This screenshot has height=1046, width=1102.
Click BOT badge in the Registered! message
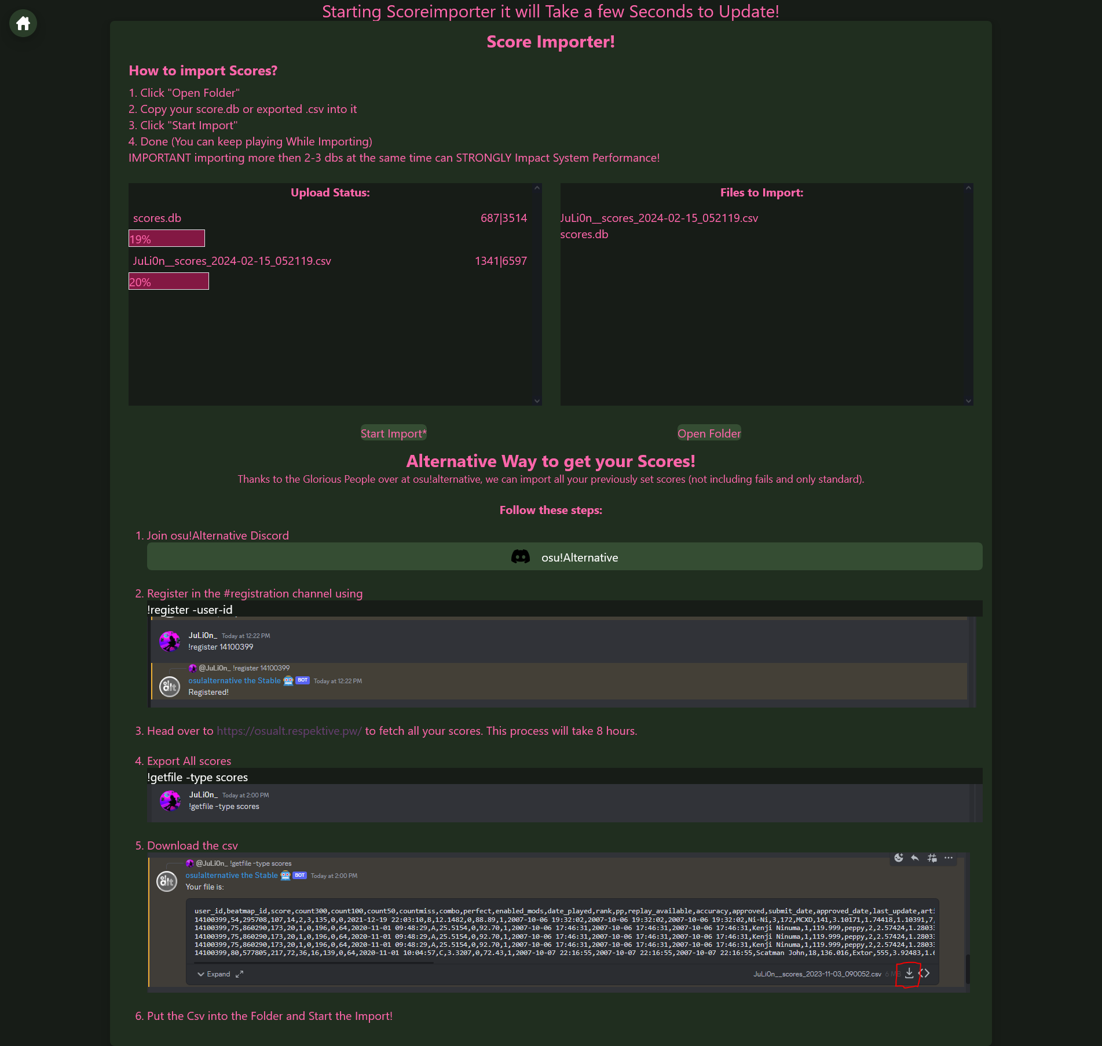(303, 680)
